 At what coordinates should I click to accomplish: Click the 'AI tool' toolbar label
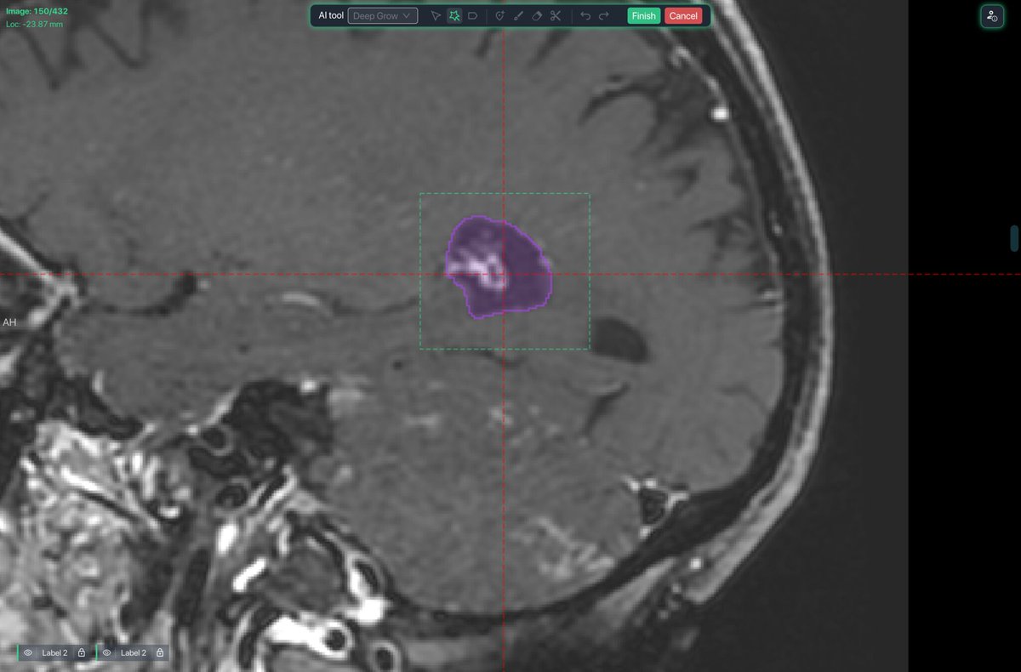coord(331,15)
